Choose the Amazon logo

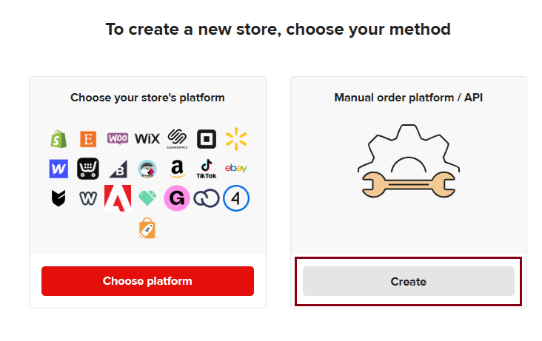coord(177,169)
